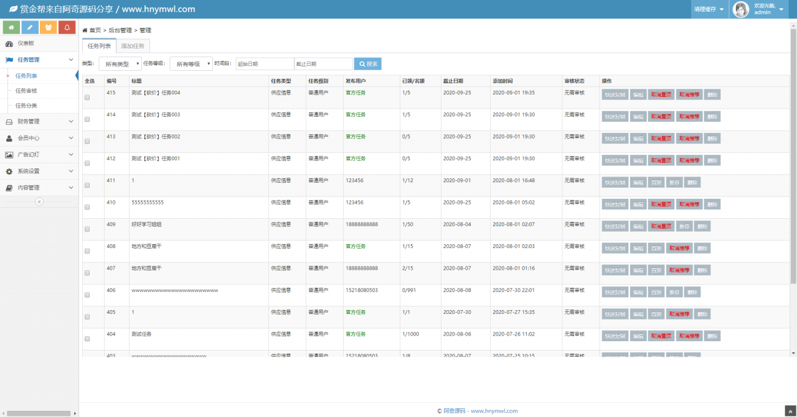The height and width of the screenshot is (417, 797).
Task: Collapse the sidebar with the double-arrow icon
Action: (x=39, y=201)
